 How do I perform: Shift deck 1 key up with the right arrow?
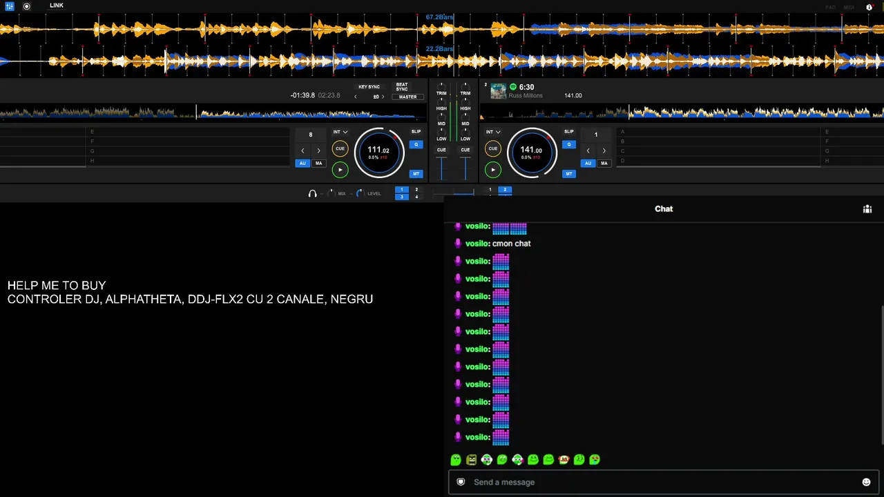point(383,97)
